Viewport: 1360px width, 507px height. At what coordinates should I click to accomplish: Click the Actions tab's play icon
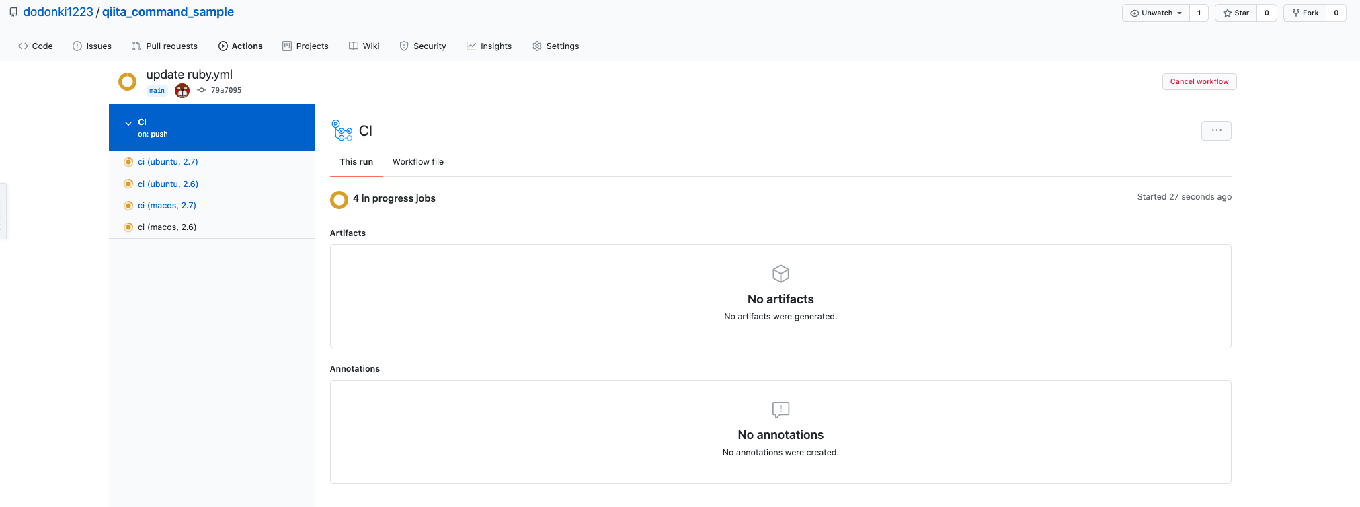point(223,46)
